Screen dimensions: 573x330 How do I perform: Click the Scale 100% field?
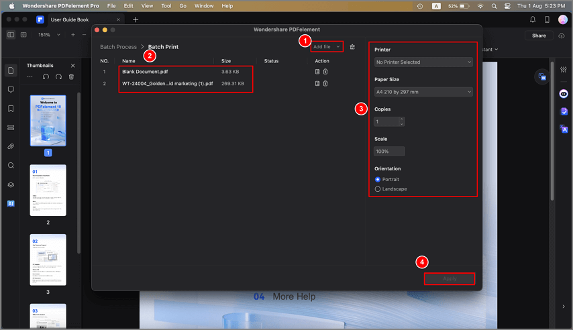coord(389,152)
